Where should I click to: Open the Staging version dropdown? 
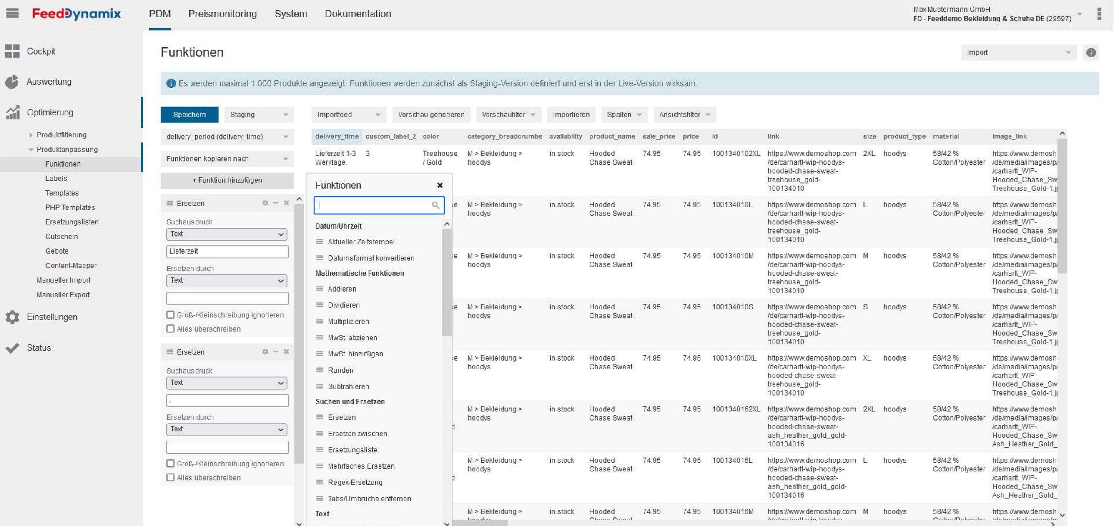coord(259,115)
